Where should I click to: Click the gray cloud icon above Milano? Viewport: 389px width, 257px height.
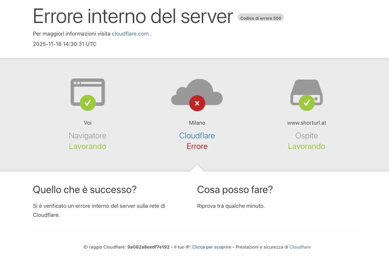[197, 90]
